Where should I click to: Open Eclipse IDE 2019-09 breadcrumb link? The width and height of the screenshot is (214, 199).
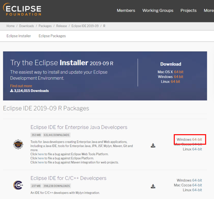(85, 26)
